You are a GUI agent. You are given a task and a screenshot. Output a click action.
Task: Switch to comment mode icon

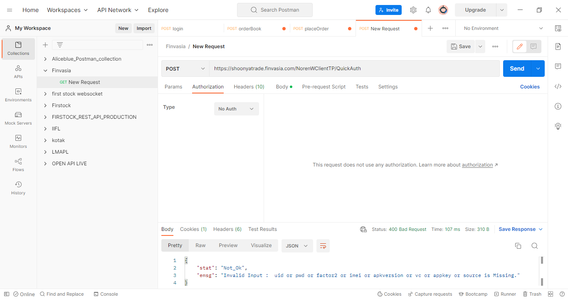tap(534, 47)
